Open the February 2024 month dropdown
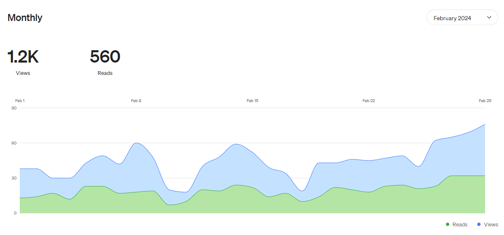 tap(462, 18)
